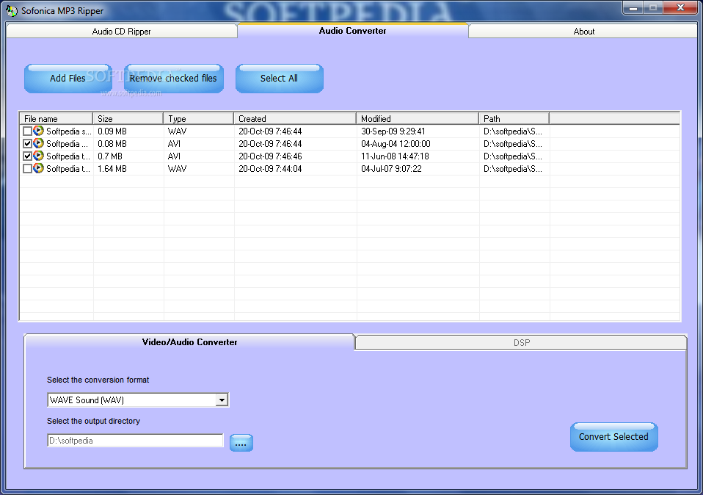Sort by the Size column header
Screen dimensions: 703x495
click(x=128, y=119)
